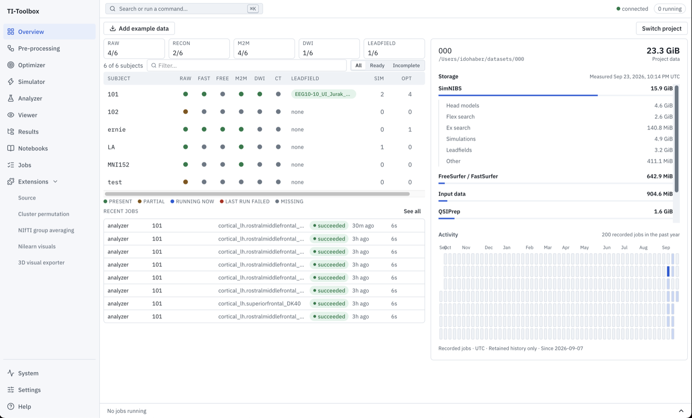Select subject row MNI152
Screen dimensions: 692x418
coord(264,165)
